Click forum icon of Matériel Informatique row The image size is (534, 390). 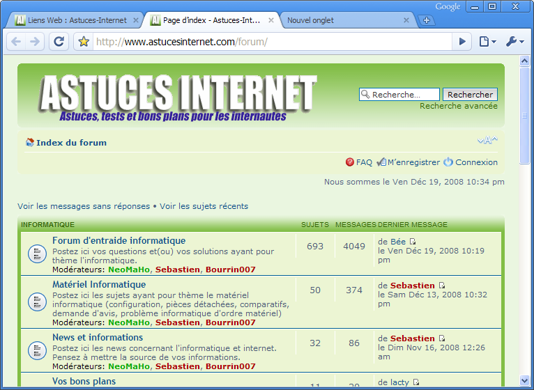pyautogui.click(x=37, y=302)
